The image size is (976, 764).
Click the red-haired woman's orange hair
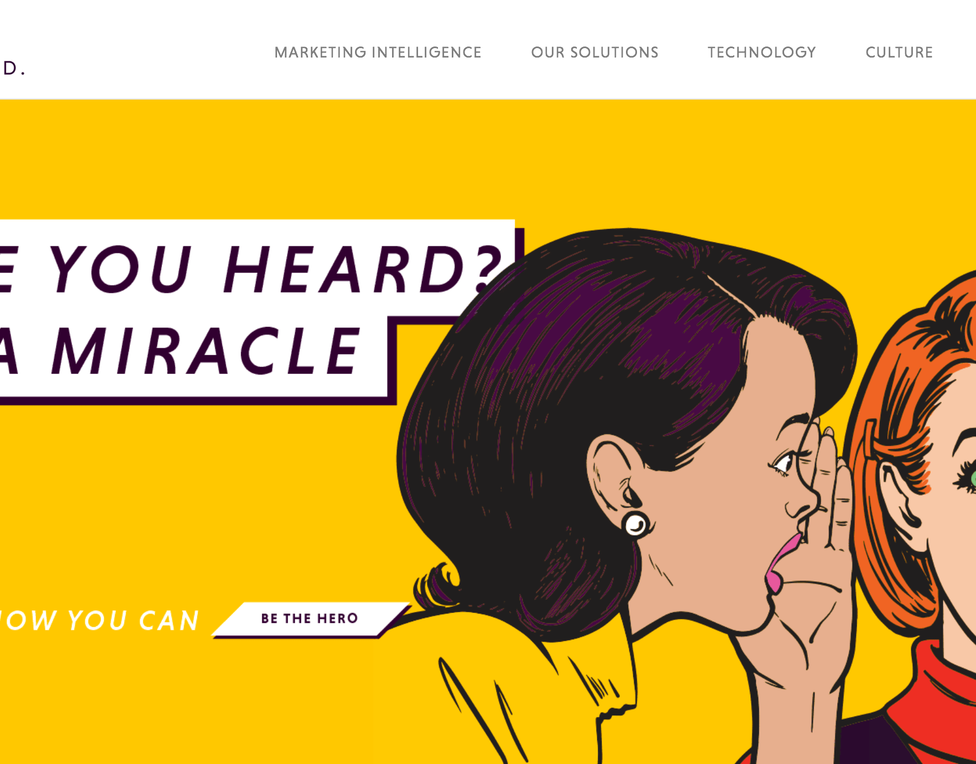907,387
